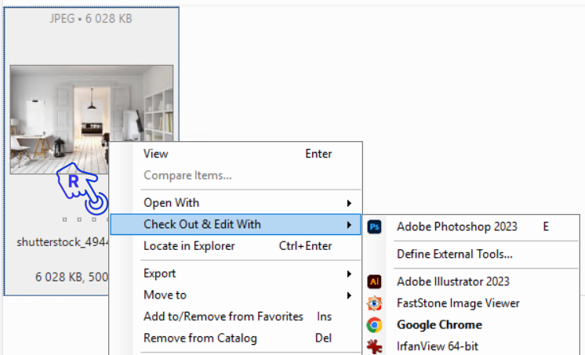Expand the Move to submenu arrow
The height and width of the screenshot is (355, 585).
[x=349, y=295]
